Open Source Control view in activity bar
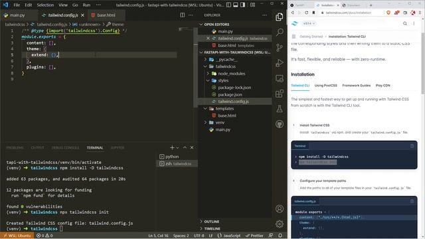The width and height of the screenshot is (425, 239). [280, 48]
